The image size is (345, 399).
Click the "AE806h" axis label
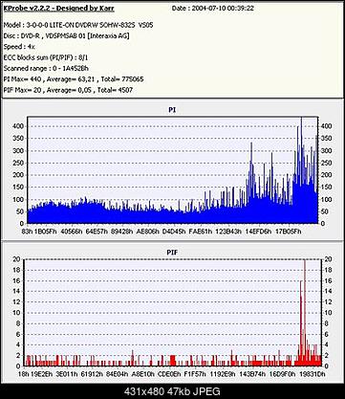147,232
